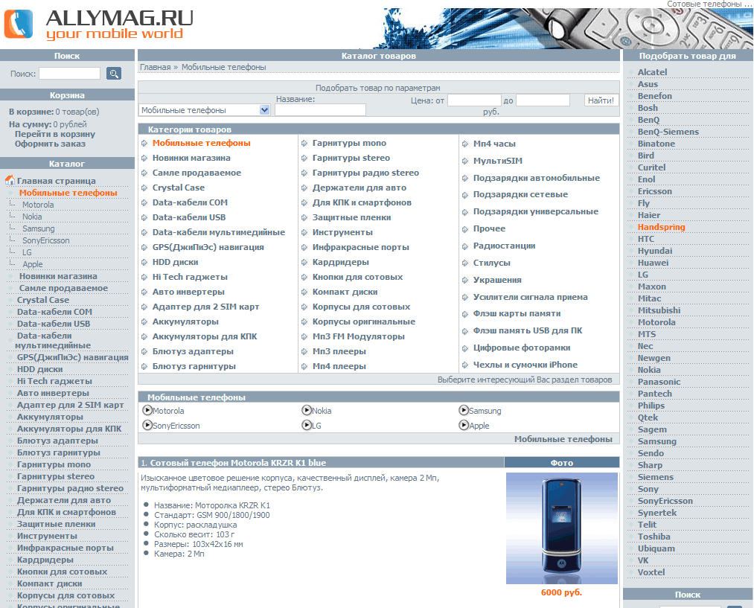
Task: Click the play icon next to Motorola
Action: (x=147, y=411)
